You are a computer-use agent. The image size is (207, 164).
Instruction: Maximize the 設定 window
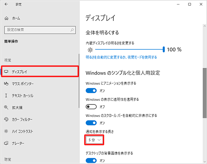point(190,4)
